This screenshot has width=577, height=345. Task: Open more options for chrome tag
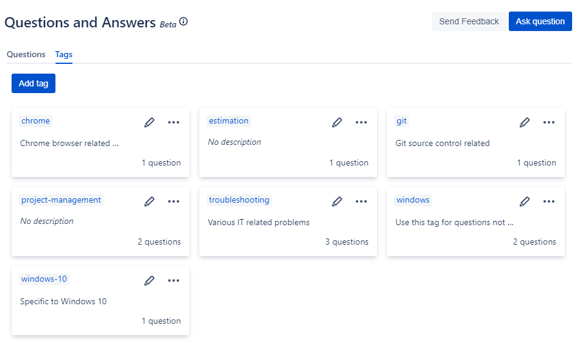point(174,122)
